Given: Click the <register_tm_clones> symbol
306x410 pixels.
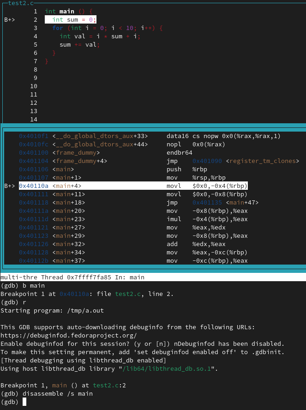Looking at the screenshot, I should coord(262,161).
